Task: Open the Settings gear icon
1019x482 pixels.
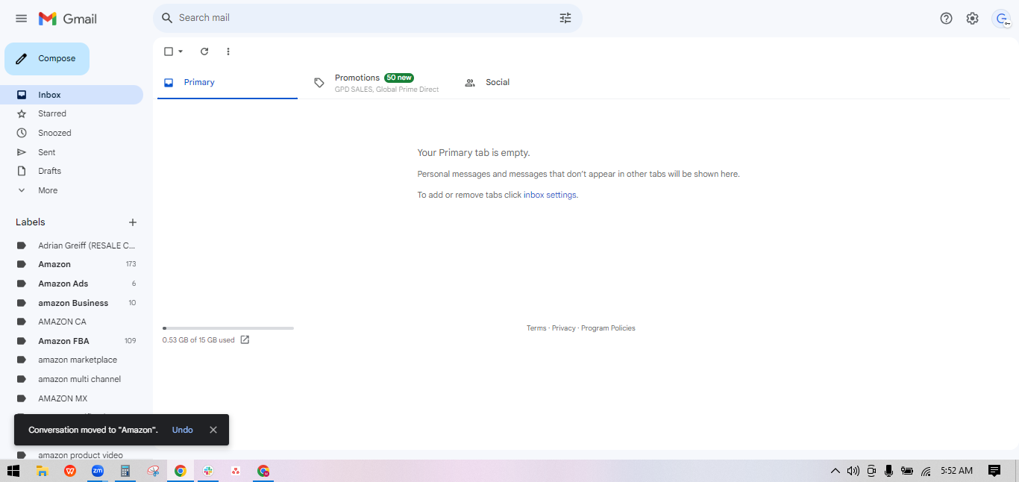Action: click(972, 19)
